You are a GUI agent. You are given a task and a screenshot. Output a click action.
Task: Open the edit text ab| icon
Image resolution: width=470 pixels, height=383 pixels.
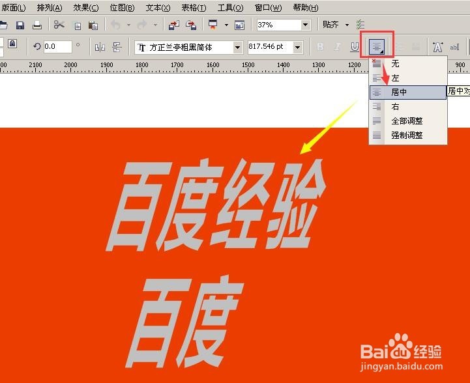454,47
